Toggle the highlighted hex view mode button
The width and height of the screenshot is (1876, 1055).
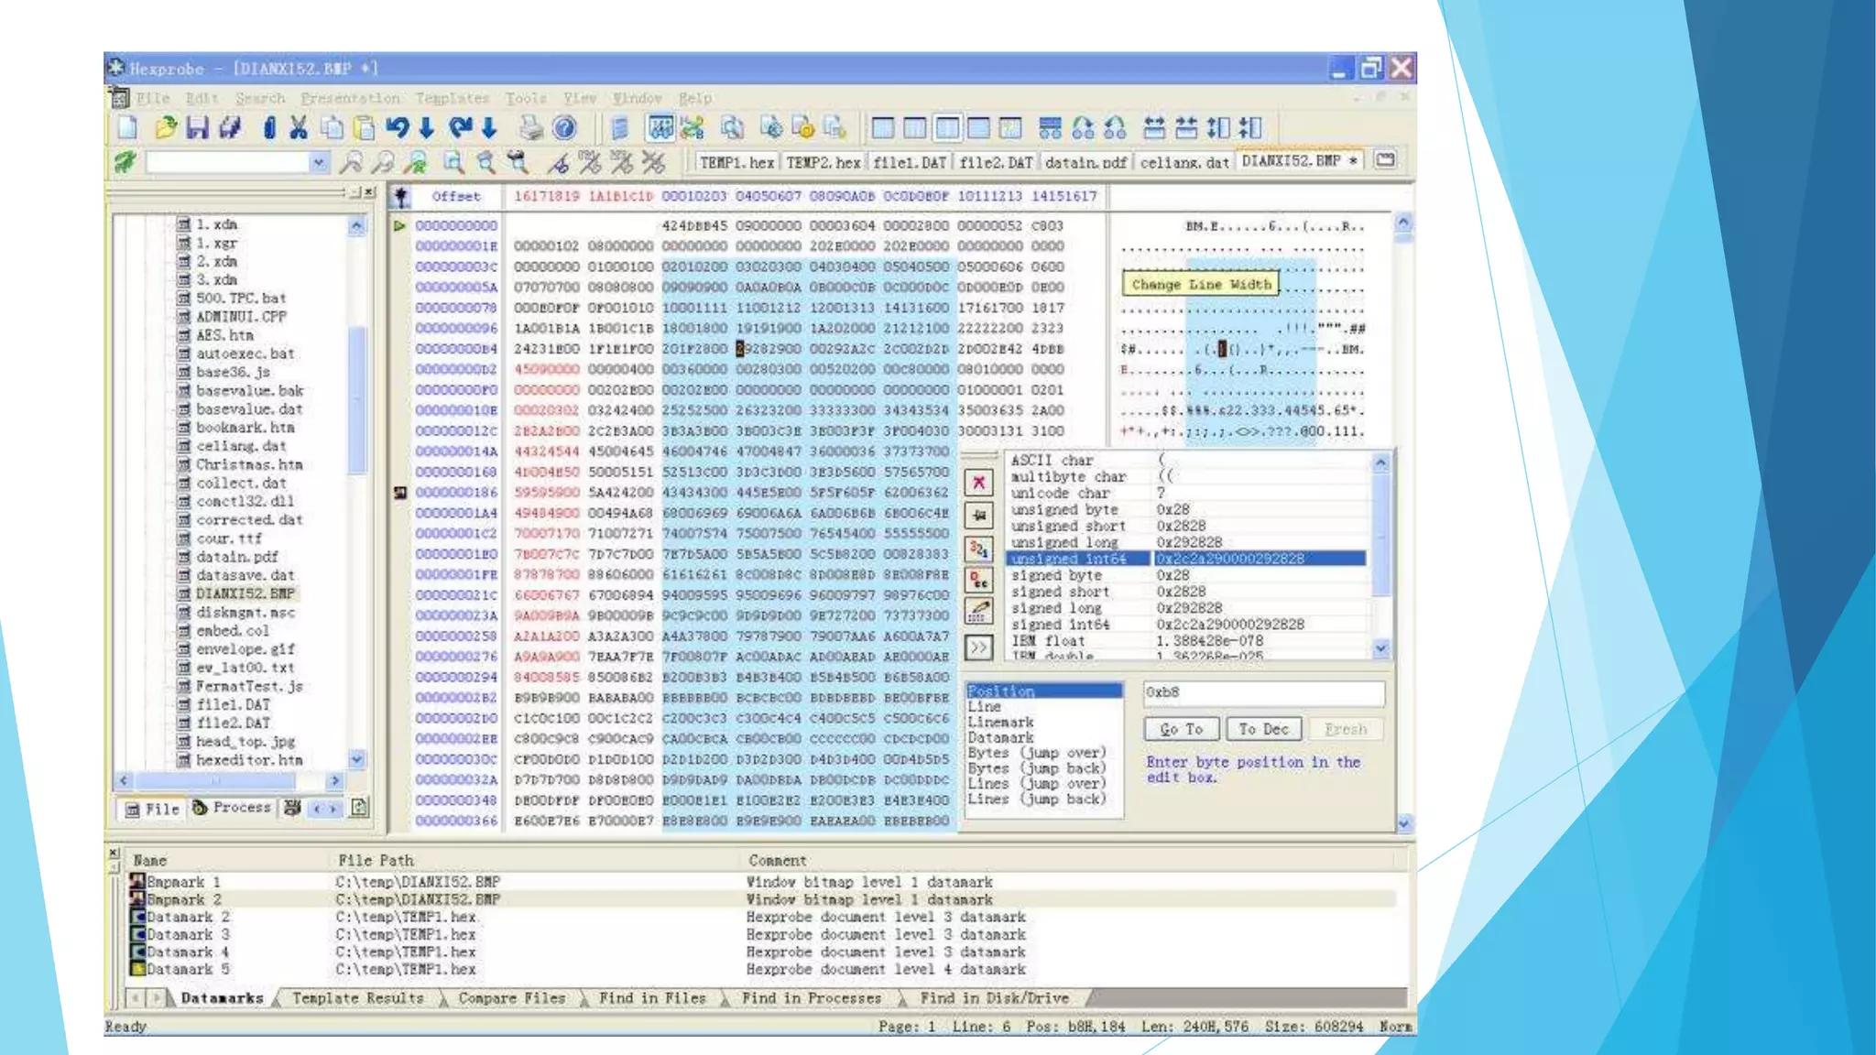click(x=660, y=128)
